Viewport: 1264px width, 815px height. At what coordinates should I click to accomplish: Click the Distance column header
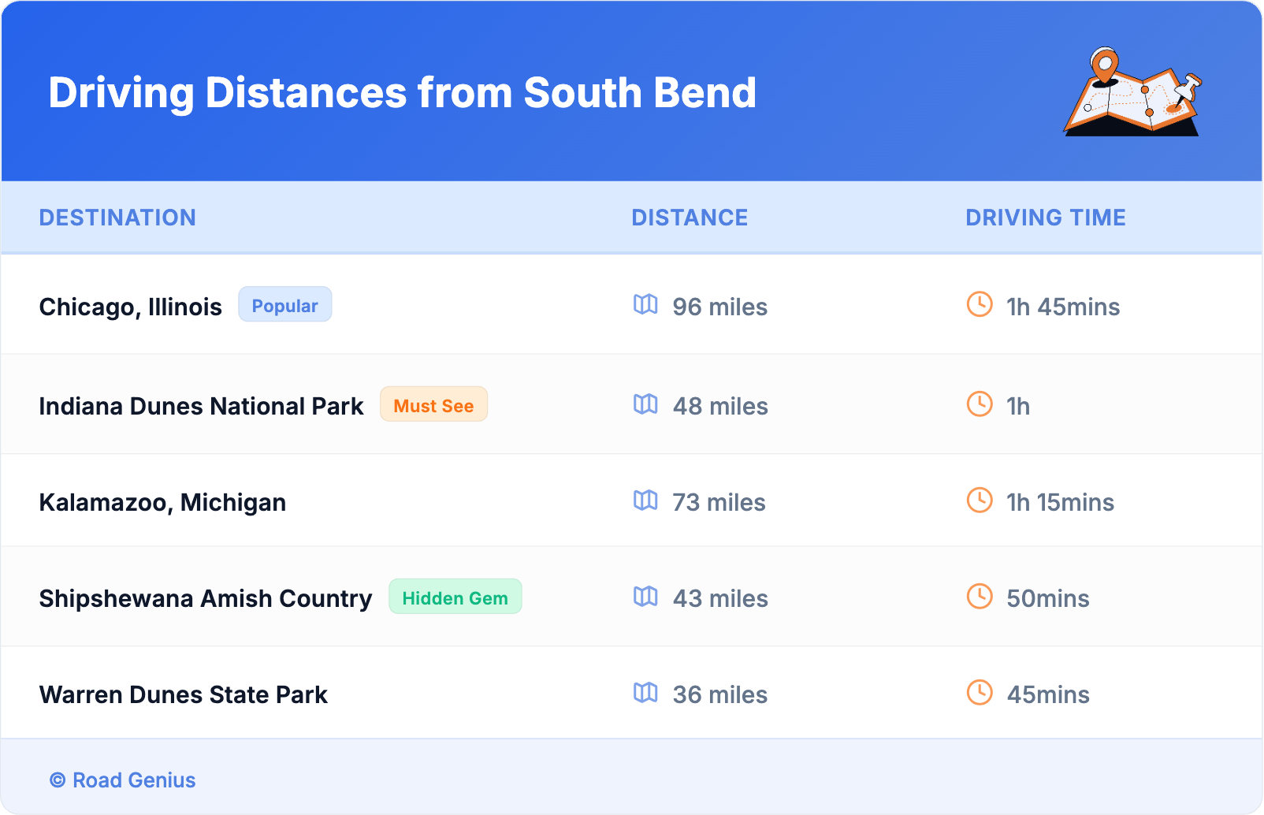click(x=690, y=218)
